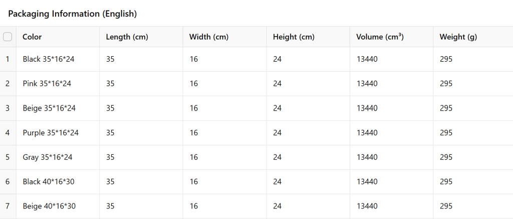This screenshot has height=219, width=513.
Task: Select row number 1
Action: point(8,59)
